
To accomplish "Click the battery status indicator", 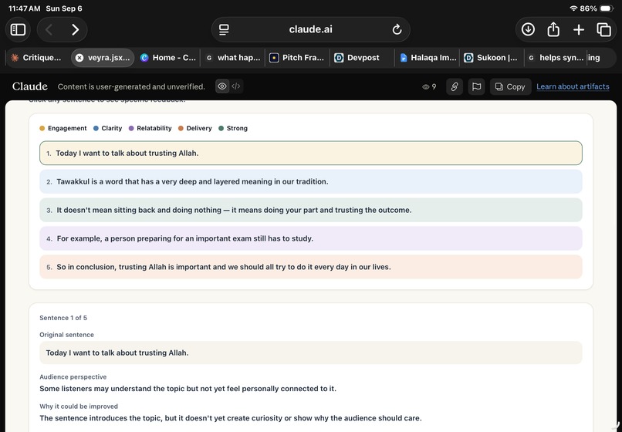I will click(x=607, y=8).
